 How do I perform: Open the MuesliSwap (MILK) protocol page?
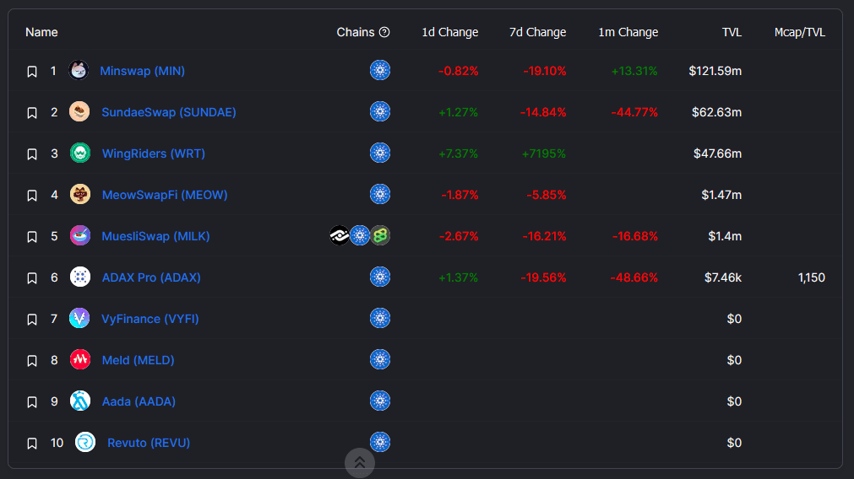point(155,236)
